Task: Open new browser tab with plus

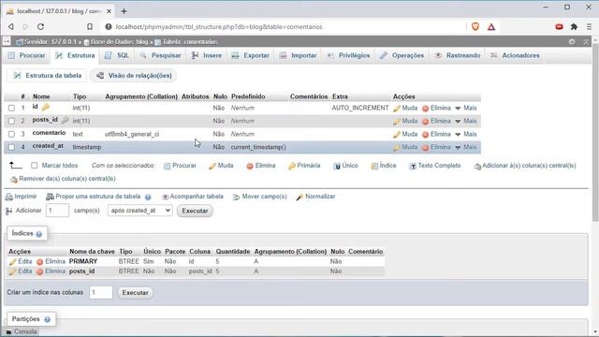Action: pyautogui.click(x=124, y=11)
